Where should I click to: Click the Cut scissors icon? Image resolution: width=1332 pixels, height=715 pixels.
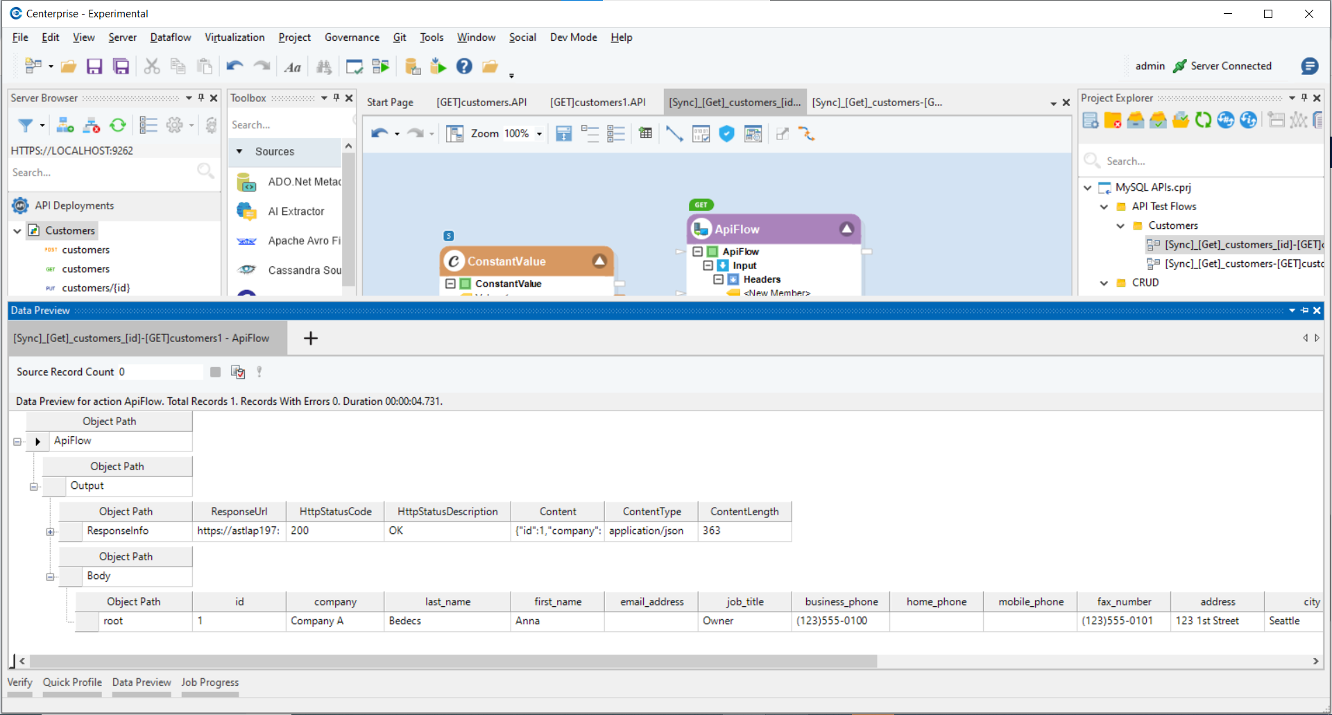click(152, 67)
